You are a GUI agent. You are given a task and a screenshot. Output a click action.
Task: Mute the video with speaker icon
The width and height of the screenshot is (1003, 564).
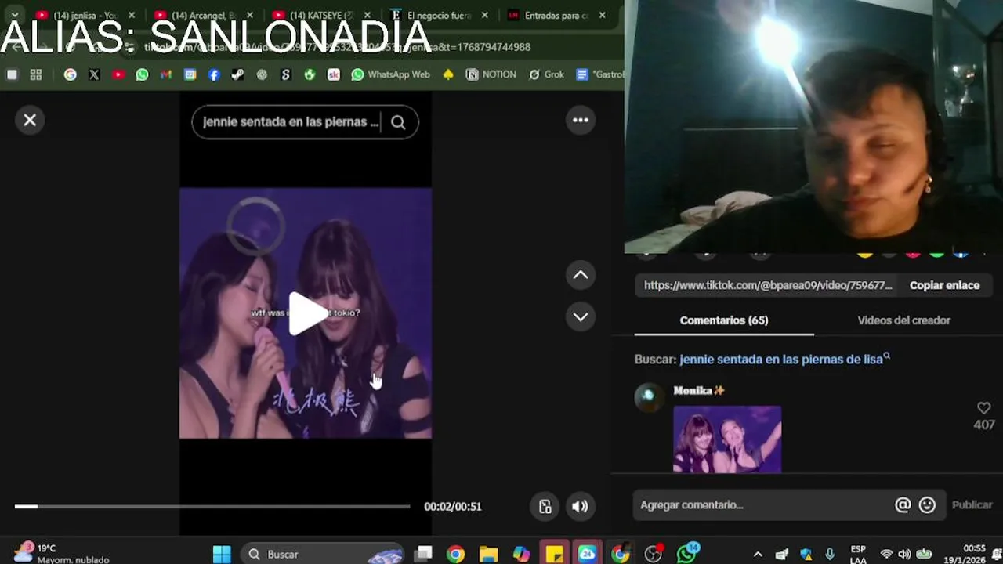580,506
